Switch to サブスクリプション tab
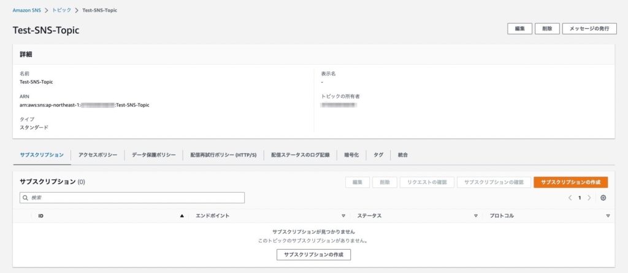Viewport: 628px width, 273px height. (42, 155)
